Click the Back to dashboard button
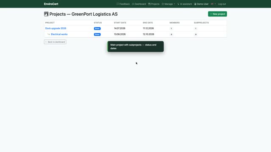271x152 pixels. 55,42
